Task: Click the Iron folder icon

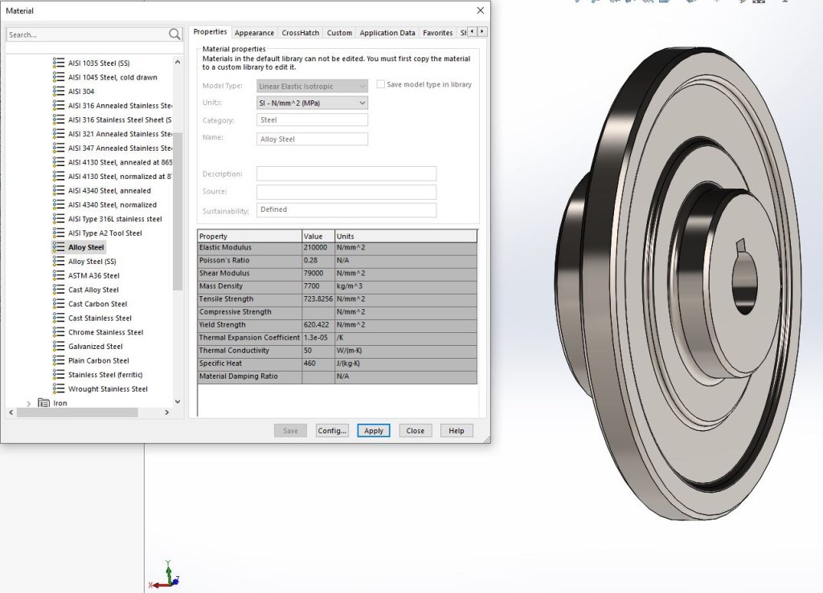Action: tap(43, 403)
